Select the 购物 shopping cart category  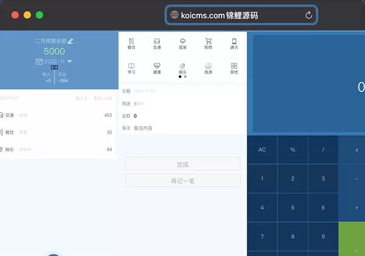tap(208, 44)
